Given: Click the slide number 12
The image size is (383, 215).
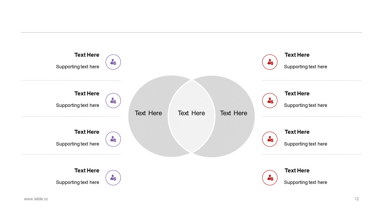Looking at the screenshot, I should 357,199.
